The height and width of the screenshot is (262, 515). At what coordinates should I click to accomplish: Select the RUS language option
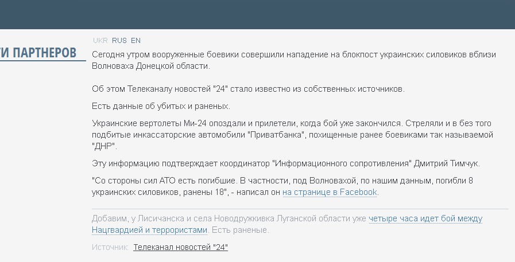pos(119,41)
